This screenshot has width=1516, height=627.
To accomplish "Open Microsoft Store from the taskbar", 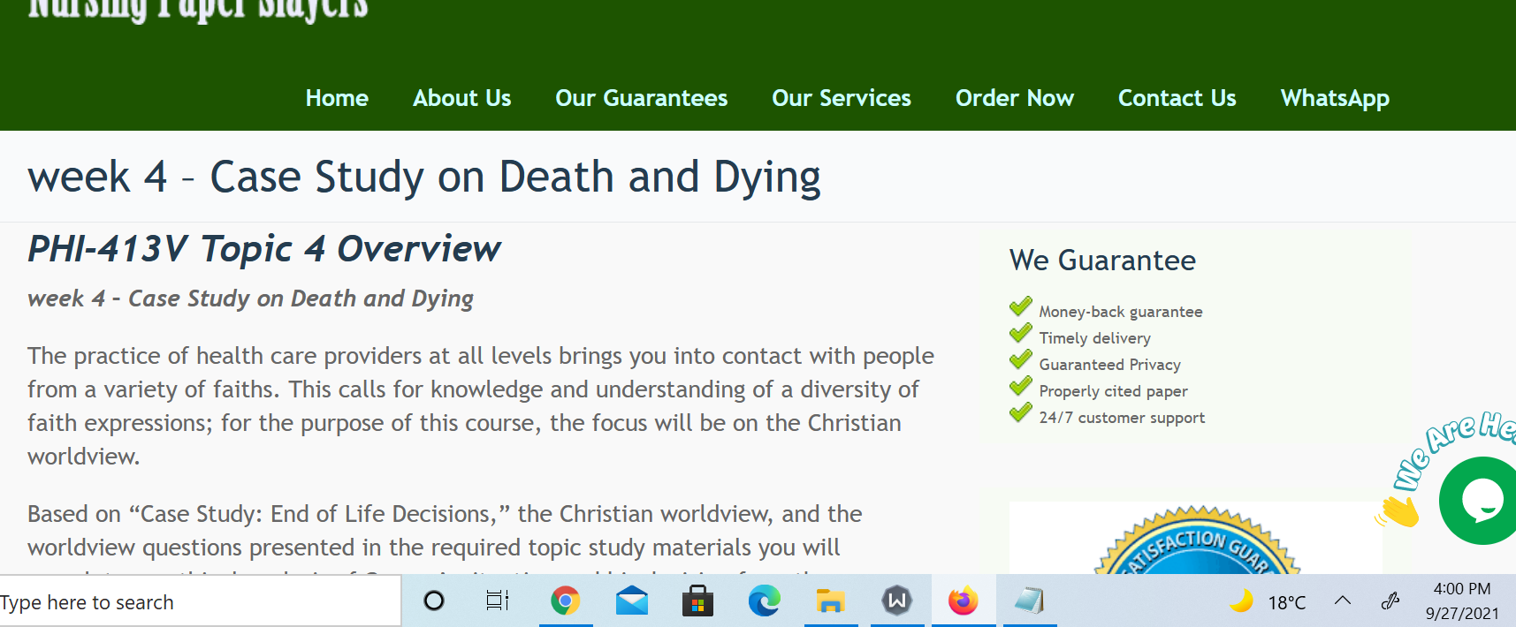I will point(697,601).
